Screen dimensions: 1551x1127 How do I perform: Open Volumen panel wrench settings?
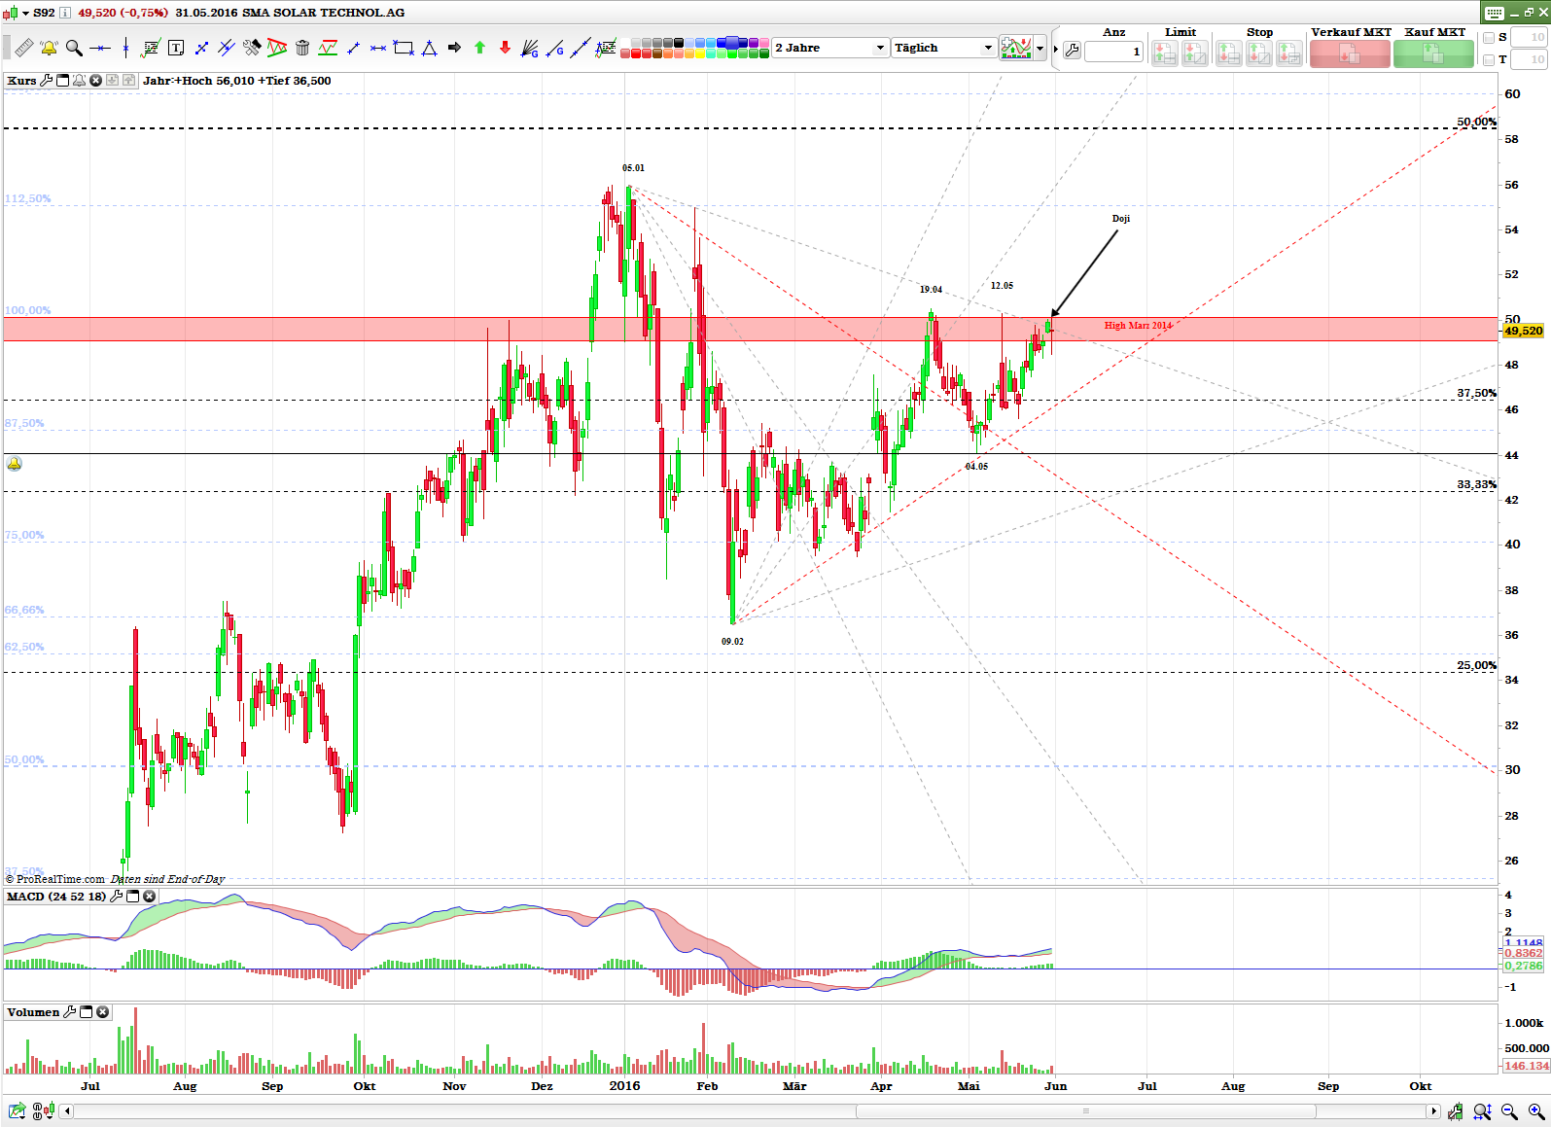click(70, 1012)
